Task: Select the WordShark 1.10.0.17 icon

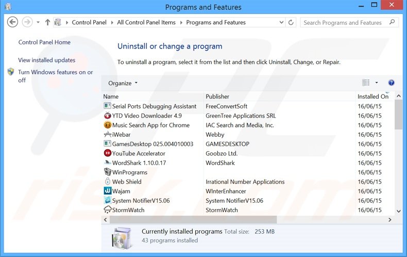Action: (x=107, y=163)
